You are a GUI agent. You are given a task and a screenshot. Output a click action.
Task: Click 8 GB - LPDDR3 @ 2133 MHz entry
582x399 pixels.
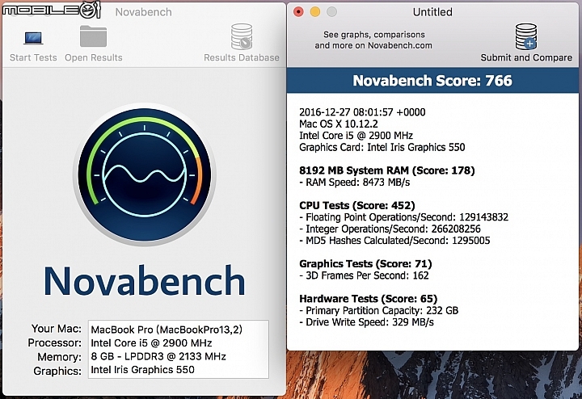tap(158, 356)
